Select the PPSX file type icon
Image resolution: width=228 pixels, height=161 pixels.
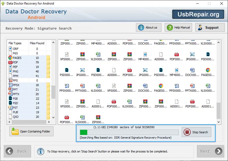[x=10, y=85]
